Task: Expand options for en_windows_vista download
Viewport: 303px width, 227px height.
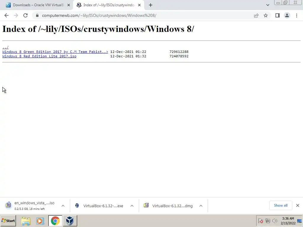Action: [63, 206]
